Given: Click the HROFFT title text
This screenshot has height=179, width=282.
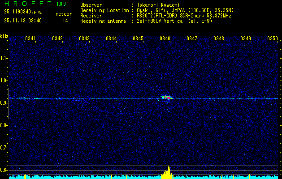Looking at the screenshot, I should point(25,4).
